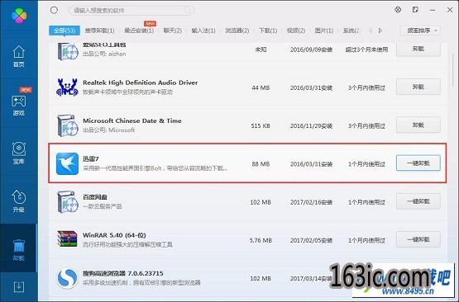Uninstall Realtek High Definition Audio Driver
The height and width of the screenshot is (302, 459).
pyautogui.click(x=418, y=87)
